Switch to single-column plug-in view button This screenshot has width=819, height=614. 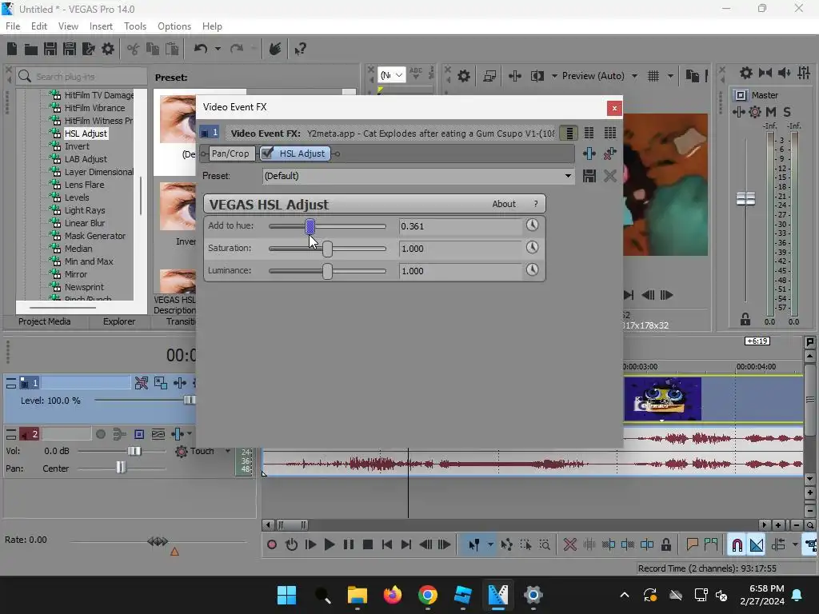click(x=569, y=134)
